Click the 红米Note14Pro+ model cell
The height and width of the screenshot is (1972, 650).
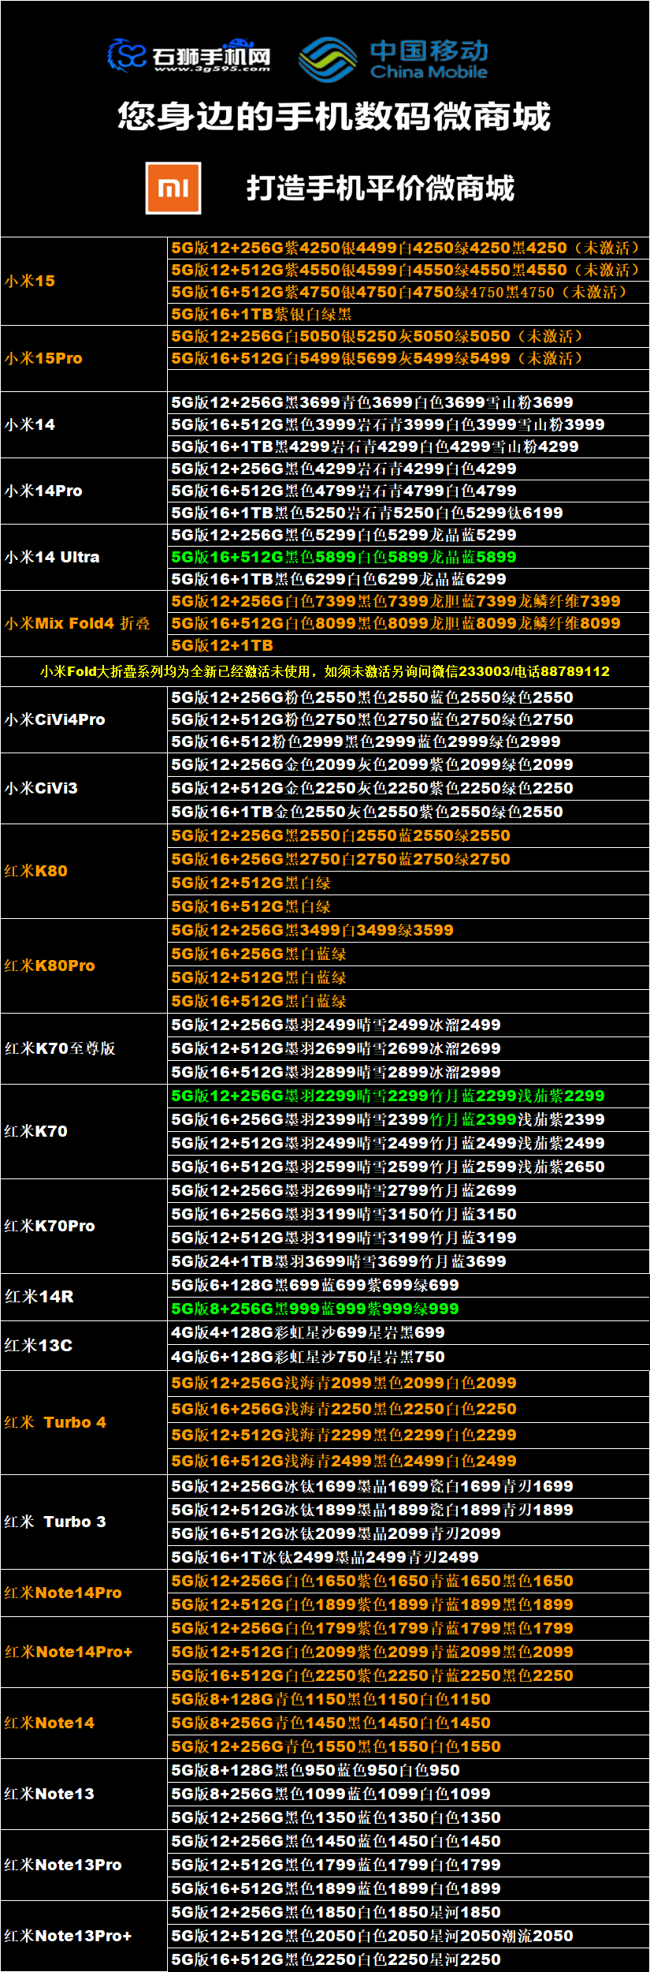tap(69, 1652)
